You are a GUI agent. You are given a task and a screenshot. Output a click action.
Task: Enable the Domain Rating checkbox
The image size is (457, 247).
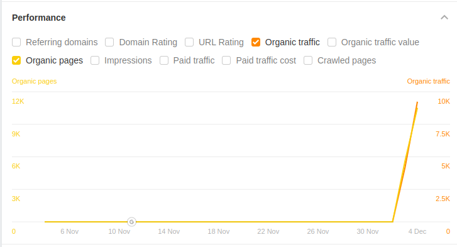109,42
